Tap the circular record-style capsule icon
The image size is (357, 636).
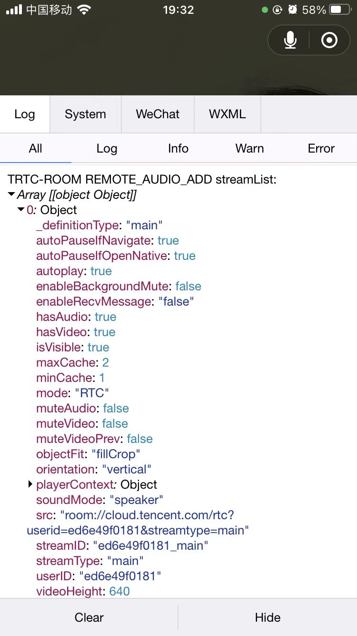[329, 41]
